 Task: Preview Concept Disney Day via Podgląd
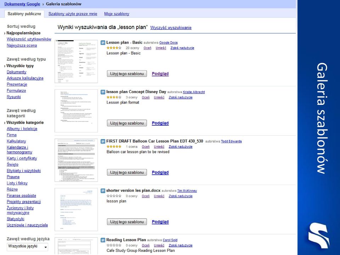(x=160, y=123)
